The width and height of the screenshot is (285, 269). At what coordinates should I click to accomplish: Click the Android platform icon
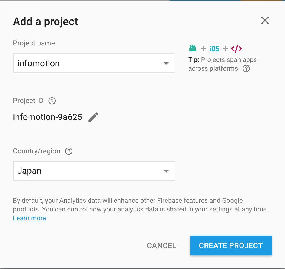(193, 48)
